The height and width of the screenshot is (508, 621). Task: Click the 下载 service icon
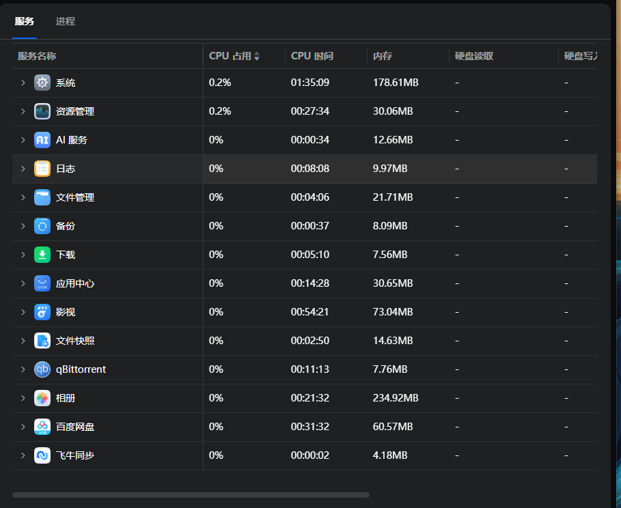click(42, 254)
